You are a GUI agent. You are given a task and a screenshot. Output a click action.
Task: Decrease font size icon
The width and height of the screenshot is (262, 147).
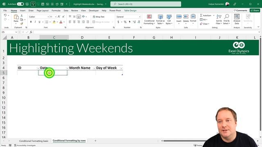63,17
